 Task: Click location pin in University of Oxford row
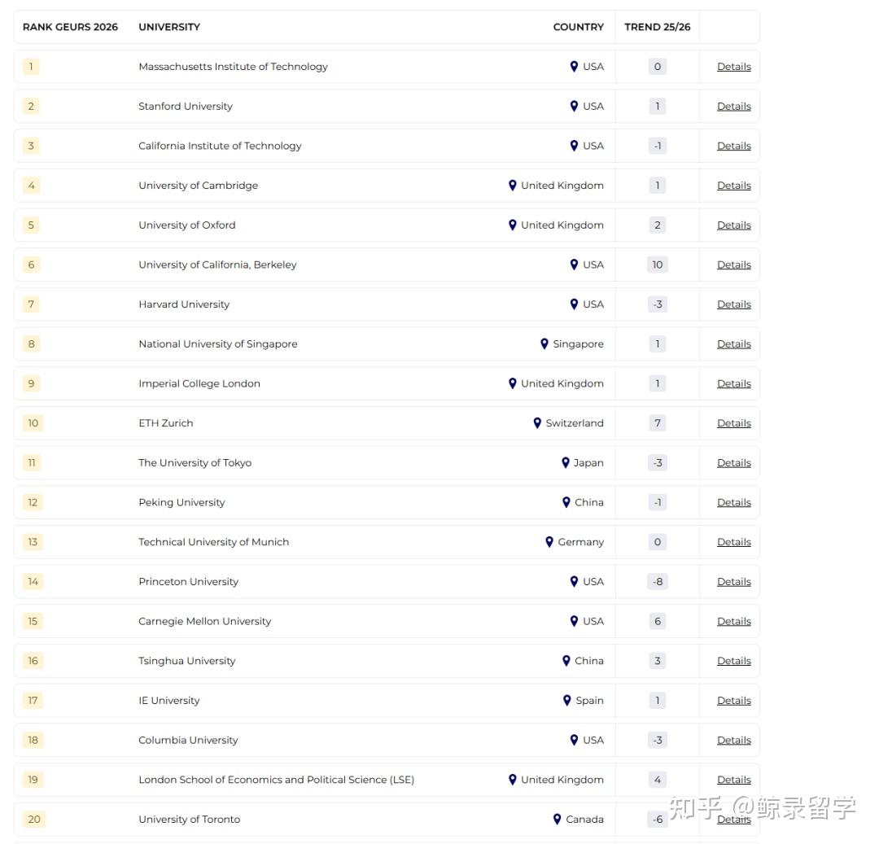click(513, 225)
